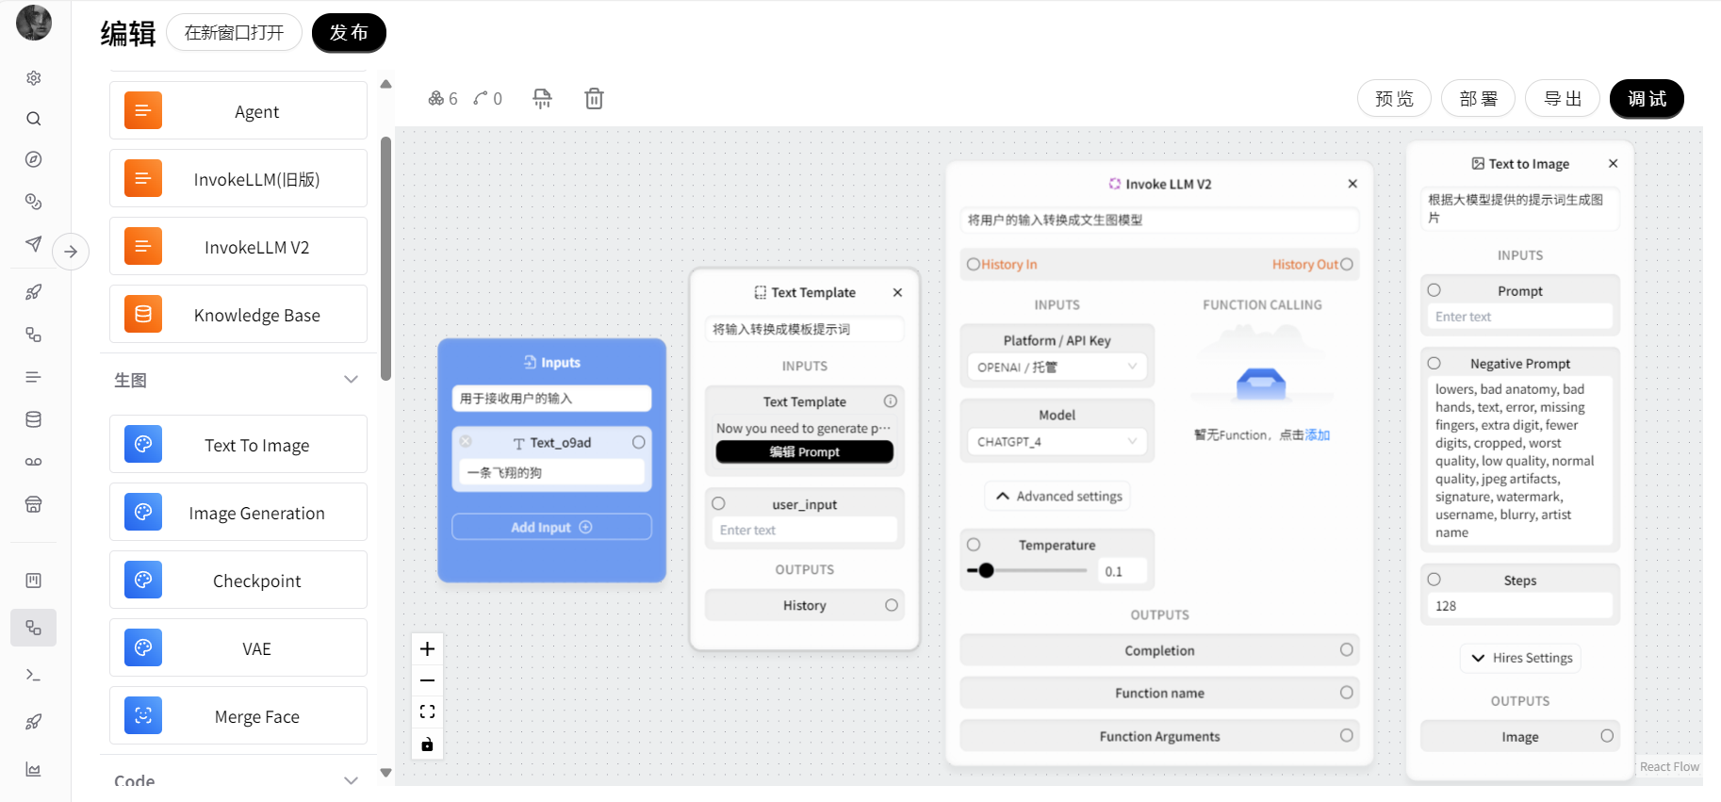This screenshot has height=802, width=1721.
Task: Select the user_input connection handle
Action: tap(718, 503)
